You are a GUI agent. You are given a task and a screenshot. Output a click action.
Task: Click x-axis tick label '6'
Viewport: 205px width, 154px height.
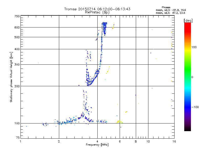tap(120, 141)
